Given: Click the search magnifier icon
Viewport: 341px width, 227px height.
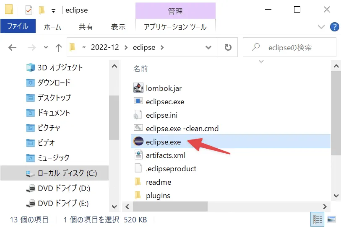Looking at the screenshot, I should coord(256,47).
